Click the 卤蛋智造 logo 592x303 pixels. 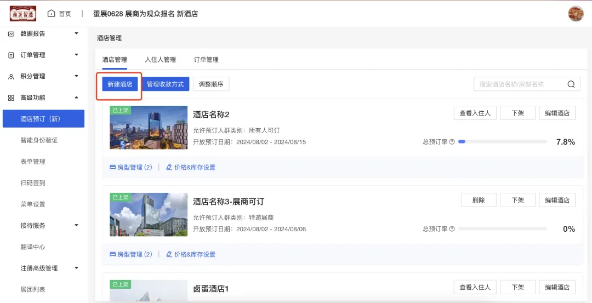click(x=22, y=13)
